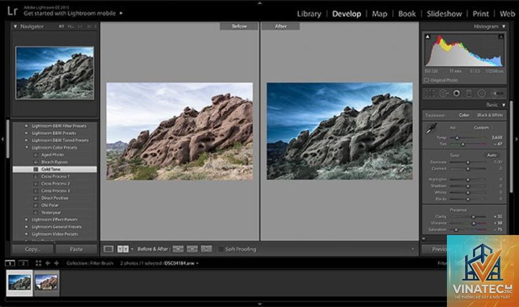Swap Before and After settings icon

pyautogui.click(x=206, y=249)
